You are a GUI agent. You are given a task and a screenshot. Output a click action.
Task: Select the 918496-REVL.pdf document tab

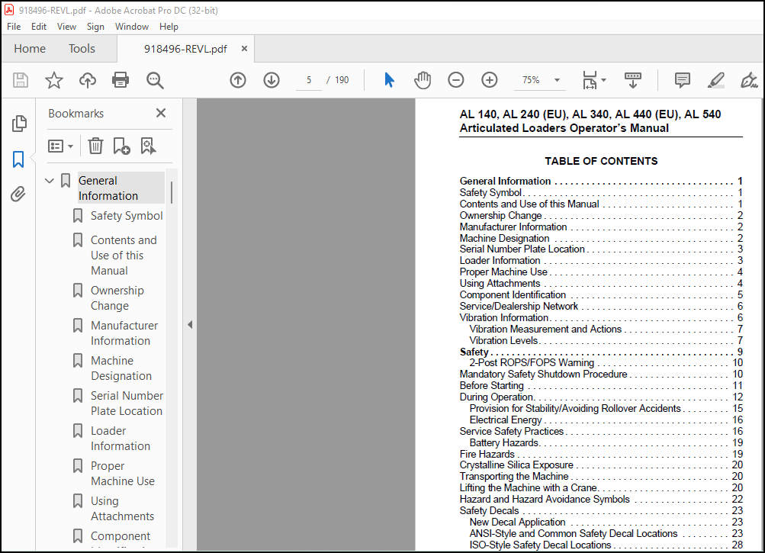coord(185,49)
